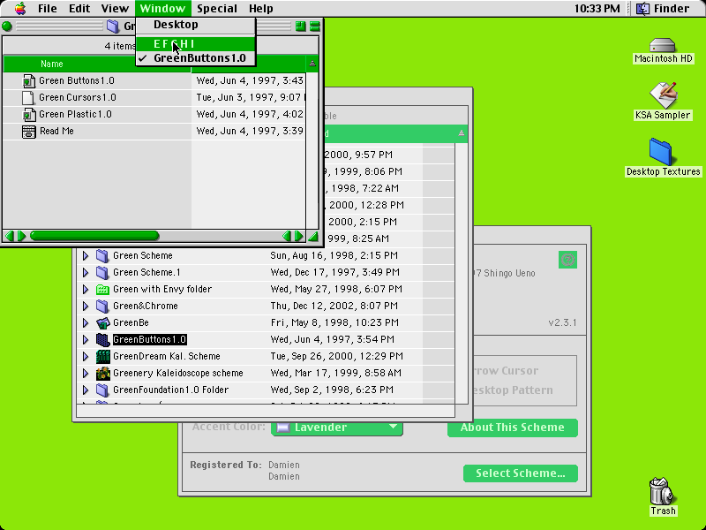Image resolution: width=706 pixels, height=530 pixels.
Task: Click the date "Thu, Dec 12, 2002, 8:07 PM"
Action: tap(334, 306)
